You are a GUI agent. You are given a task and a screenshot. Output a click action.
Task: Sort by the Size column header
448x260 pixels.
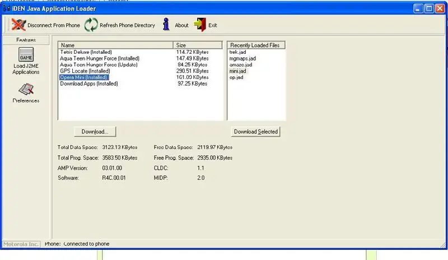[198, 45]
